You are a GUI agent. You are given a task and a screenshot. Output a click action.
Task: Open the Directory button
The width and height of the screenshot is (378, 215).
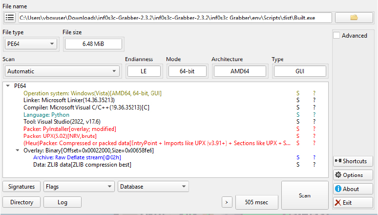point(21,202)
